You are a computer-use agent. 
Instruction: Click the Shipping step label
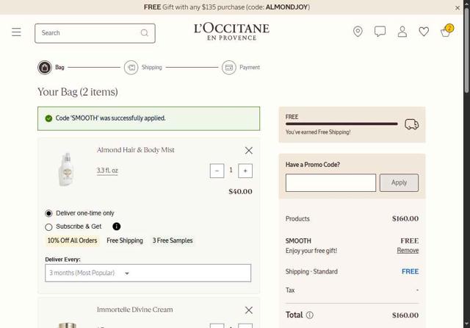pyautogui.click(x=152, y=68)
